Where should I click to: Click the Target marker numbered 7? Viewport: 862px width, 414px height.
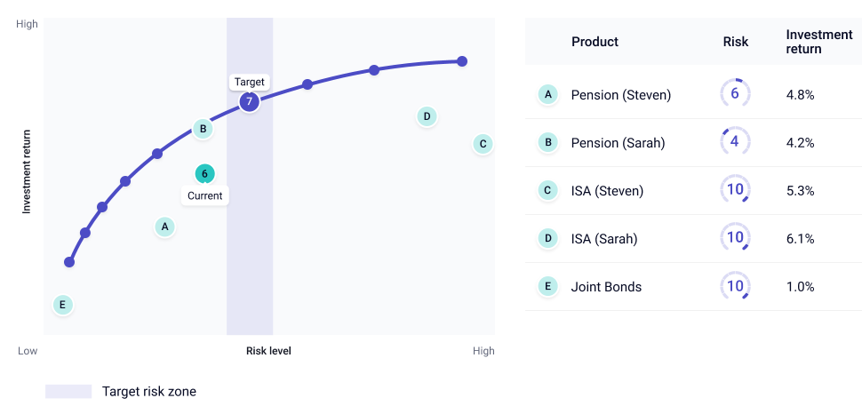249,101
